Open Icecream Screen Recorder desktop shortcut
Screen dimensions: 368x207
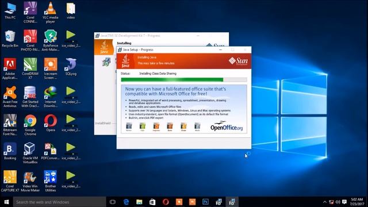[x=51, y=68]
